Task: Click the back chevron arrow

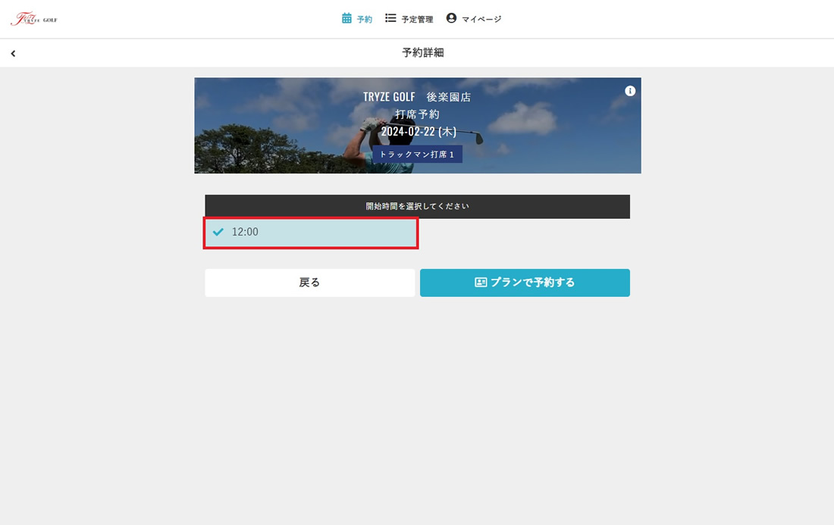Action: tap(14, 53)
